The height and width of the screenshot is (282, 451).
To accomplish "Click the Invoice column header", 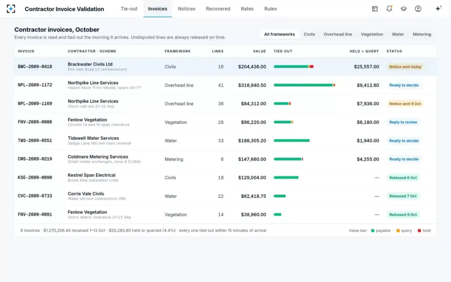I will (x=26, y=51).
